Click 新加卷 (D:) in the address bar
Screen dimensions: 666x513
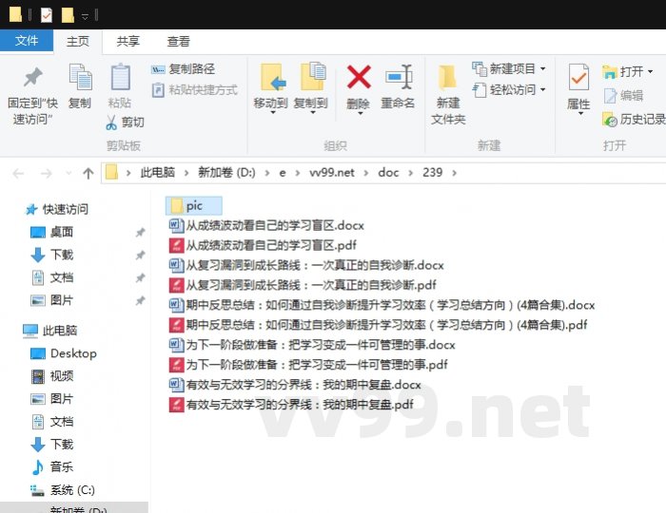226,173
